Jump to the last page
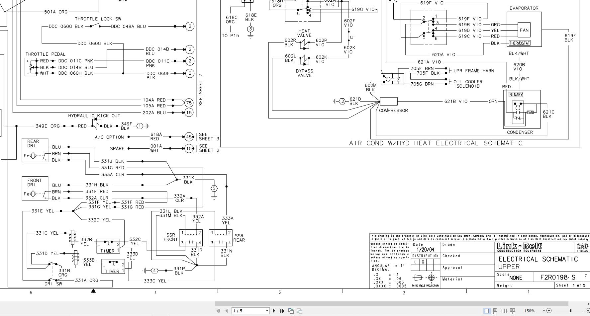The image size is (590, 316). pyautogui.click(x=282, y=311)
